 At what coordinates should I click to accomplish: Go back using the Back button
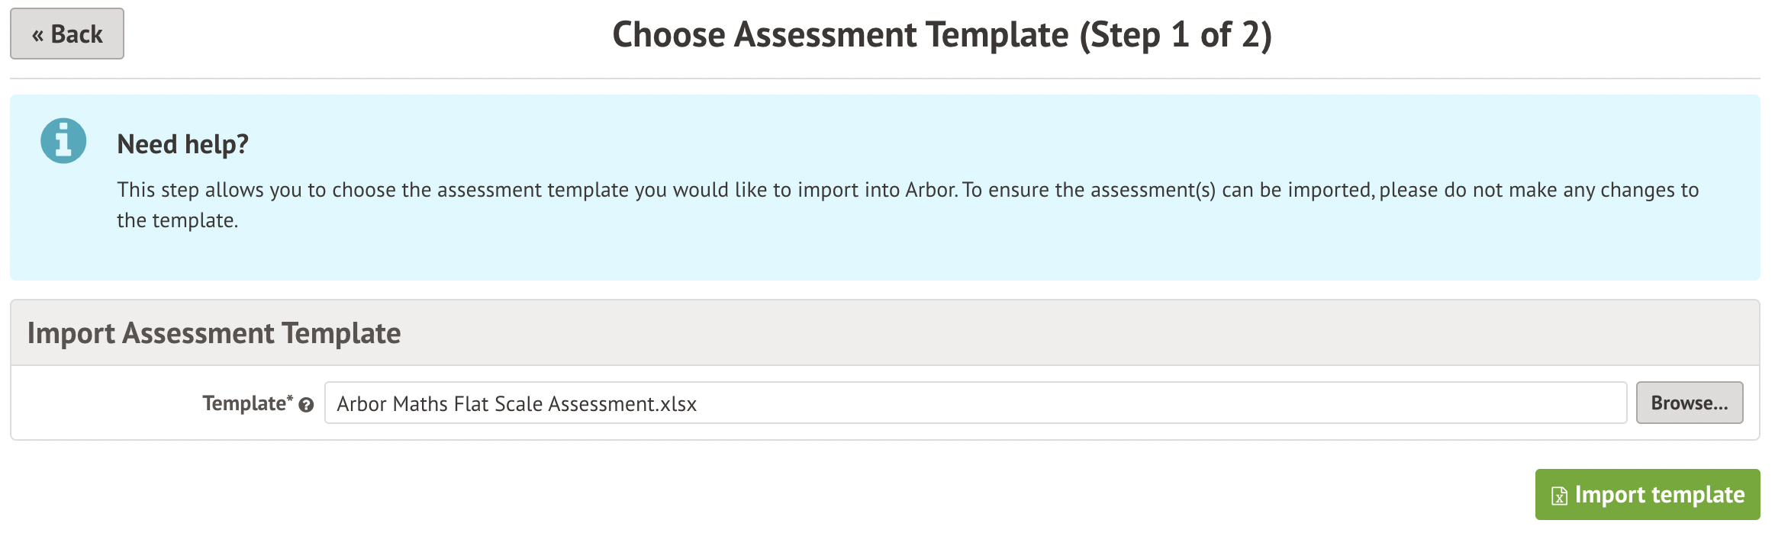point(67,34)
